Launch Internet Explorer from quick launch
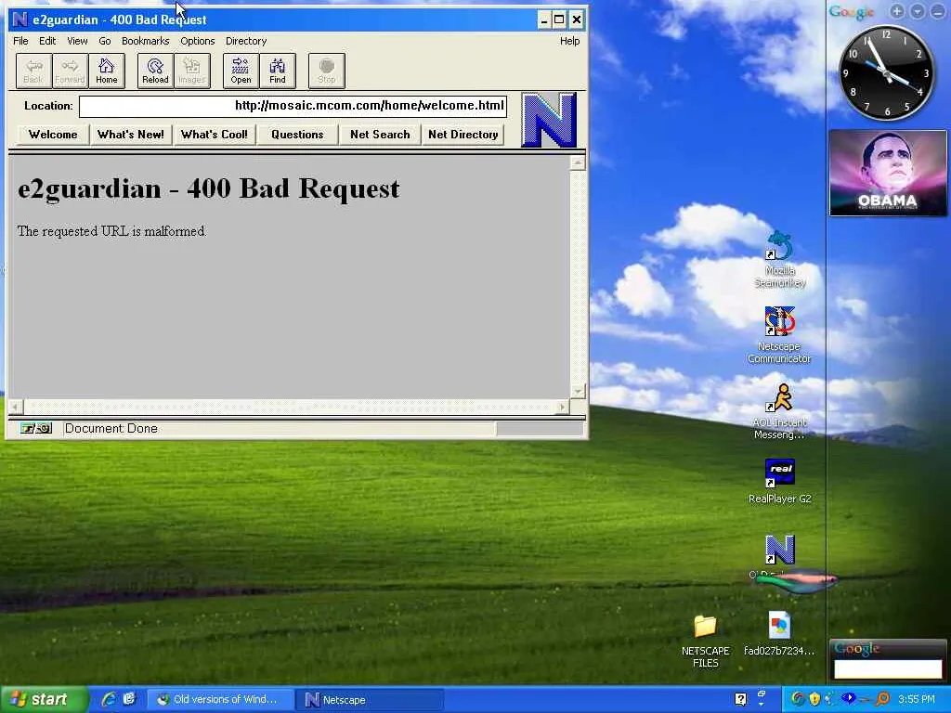The width and height of the screenshot is (951, 713). (109, 699)
